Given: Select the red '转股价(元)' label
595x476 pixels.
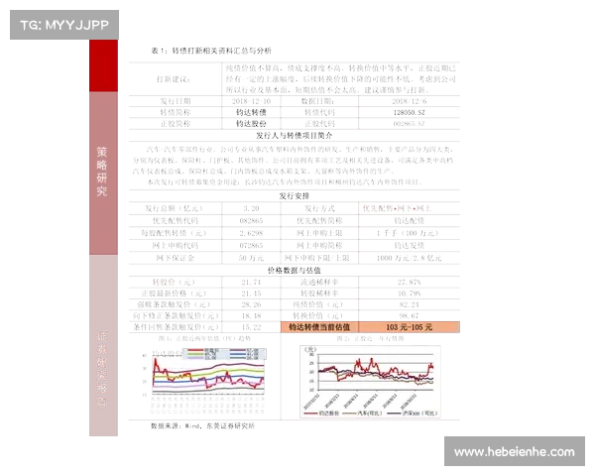Looking at the screenshot, I should tap(174, 282).
